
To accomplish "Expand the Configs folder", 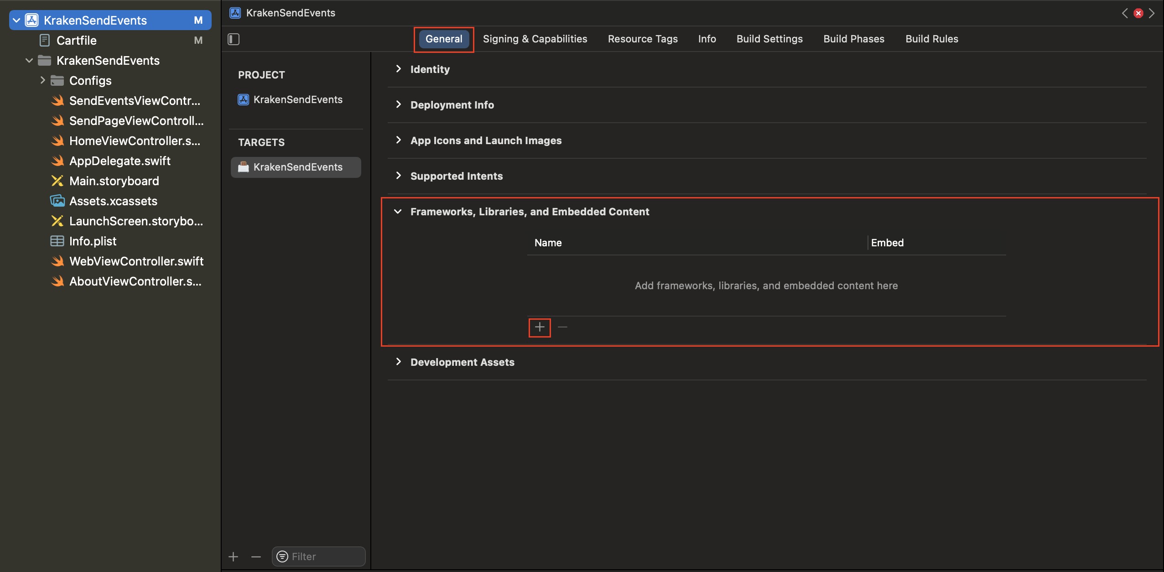I will click(42, 80).
